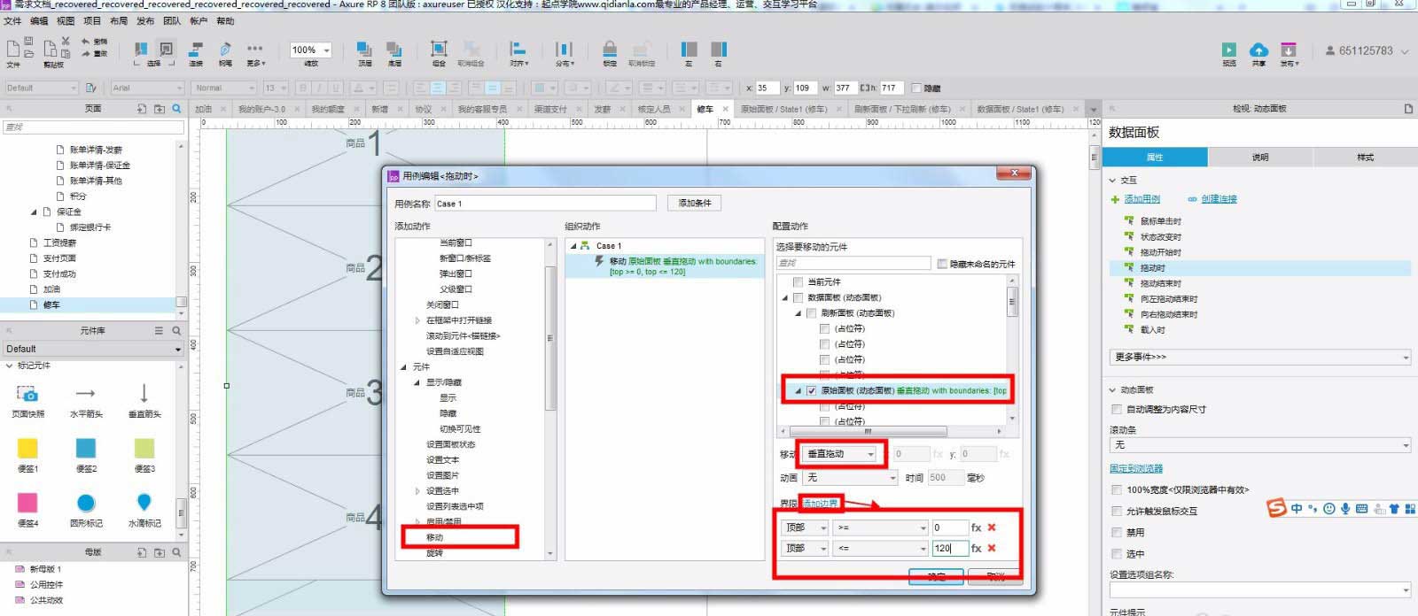The height and width of the screenshot is (616, 1418).
Task: Toggle the 隐藏未命名的元件 checkbox
Action: (942, 264)
